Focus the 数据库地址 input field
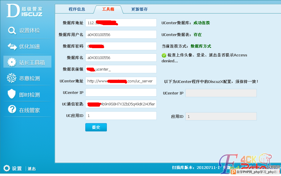 click(121, 23)
